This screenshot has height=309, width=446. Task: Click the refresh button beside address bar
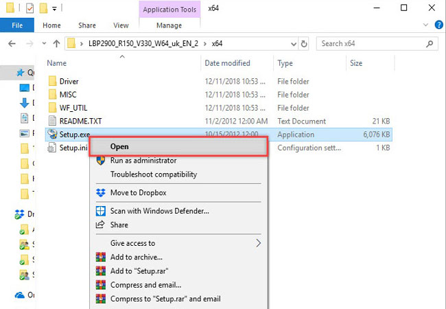[303, 44]
